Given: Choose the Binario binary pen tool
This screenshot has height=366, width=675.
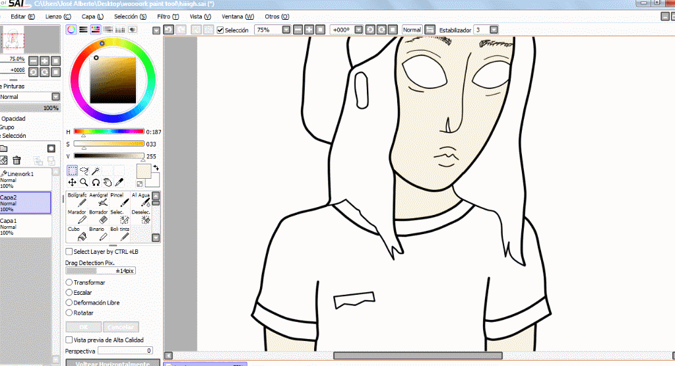Looking at the screenshot, I should click(98, 233).
